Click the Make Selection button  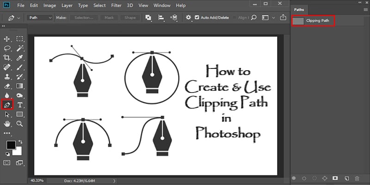[84, 18]
